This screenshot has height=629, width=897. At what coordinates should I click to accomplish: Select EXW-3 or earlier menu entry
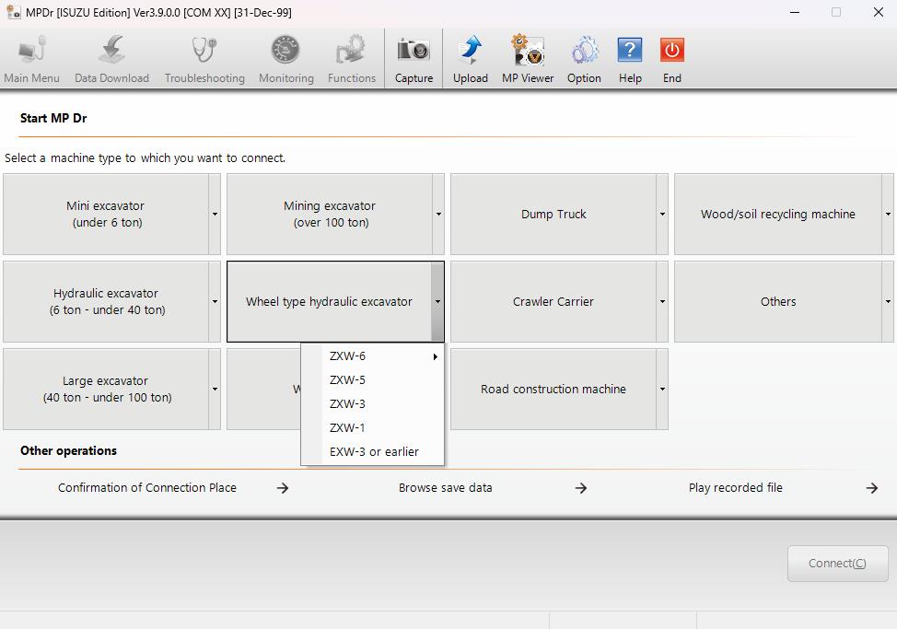point(372,452)
